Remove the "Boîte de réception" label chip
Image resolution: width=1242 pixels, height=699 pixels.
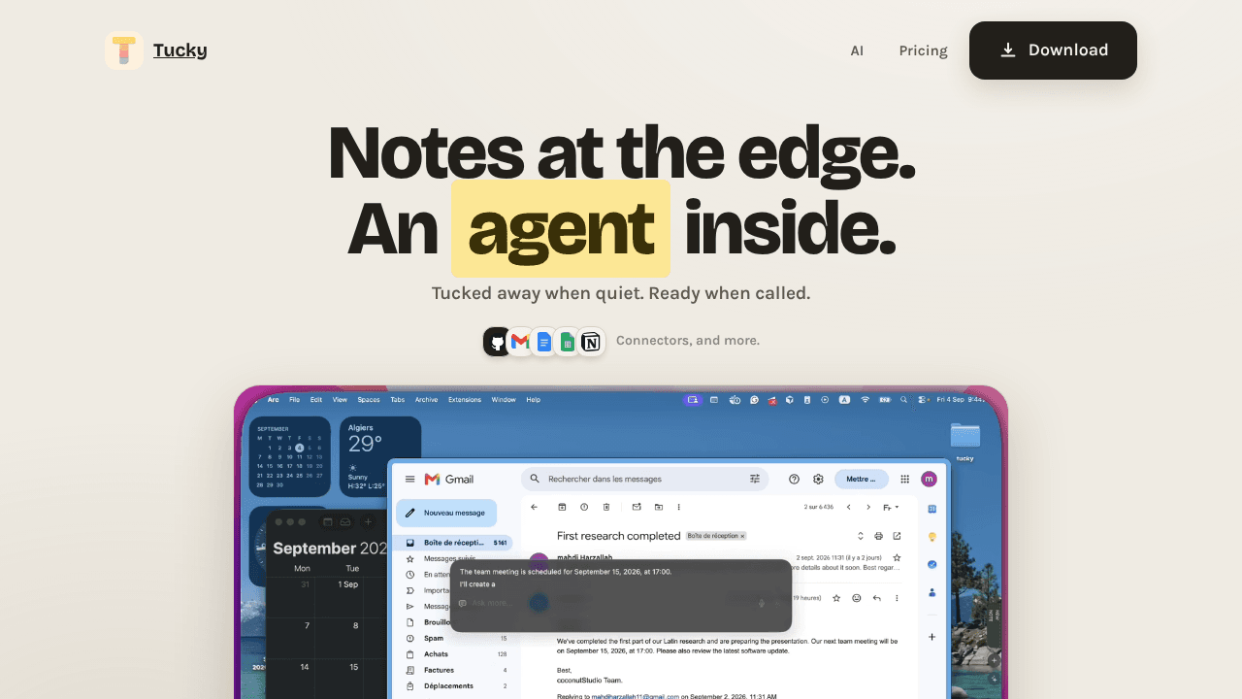743,536
